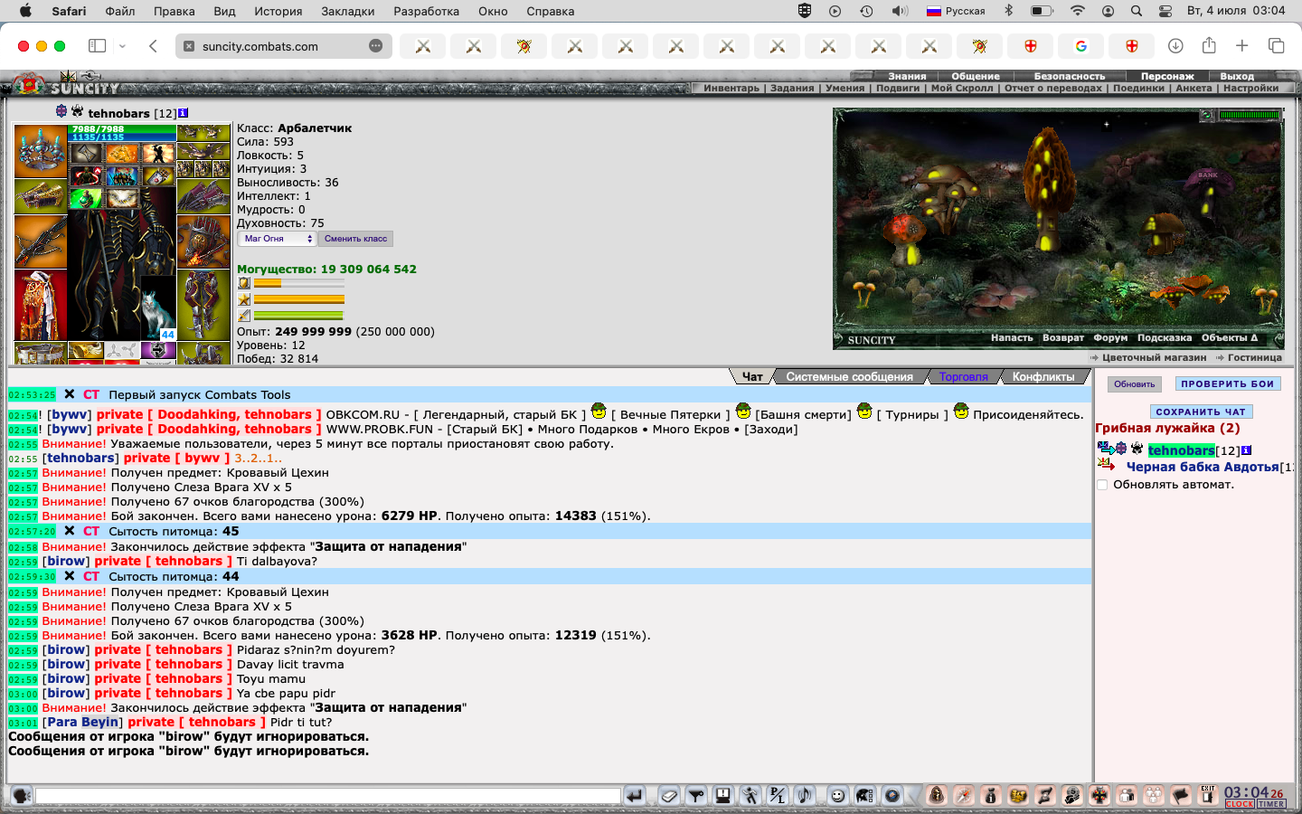Open the Безопасность top menu
Screen dimensions: 1302x814
click(x=1070, y=76)
